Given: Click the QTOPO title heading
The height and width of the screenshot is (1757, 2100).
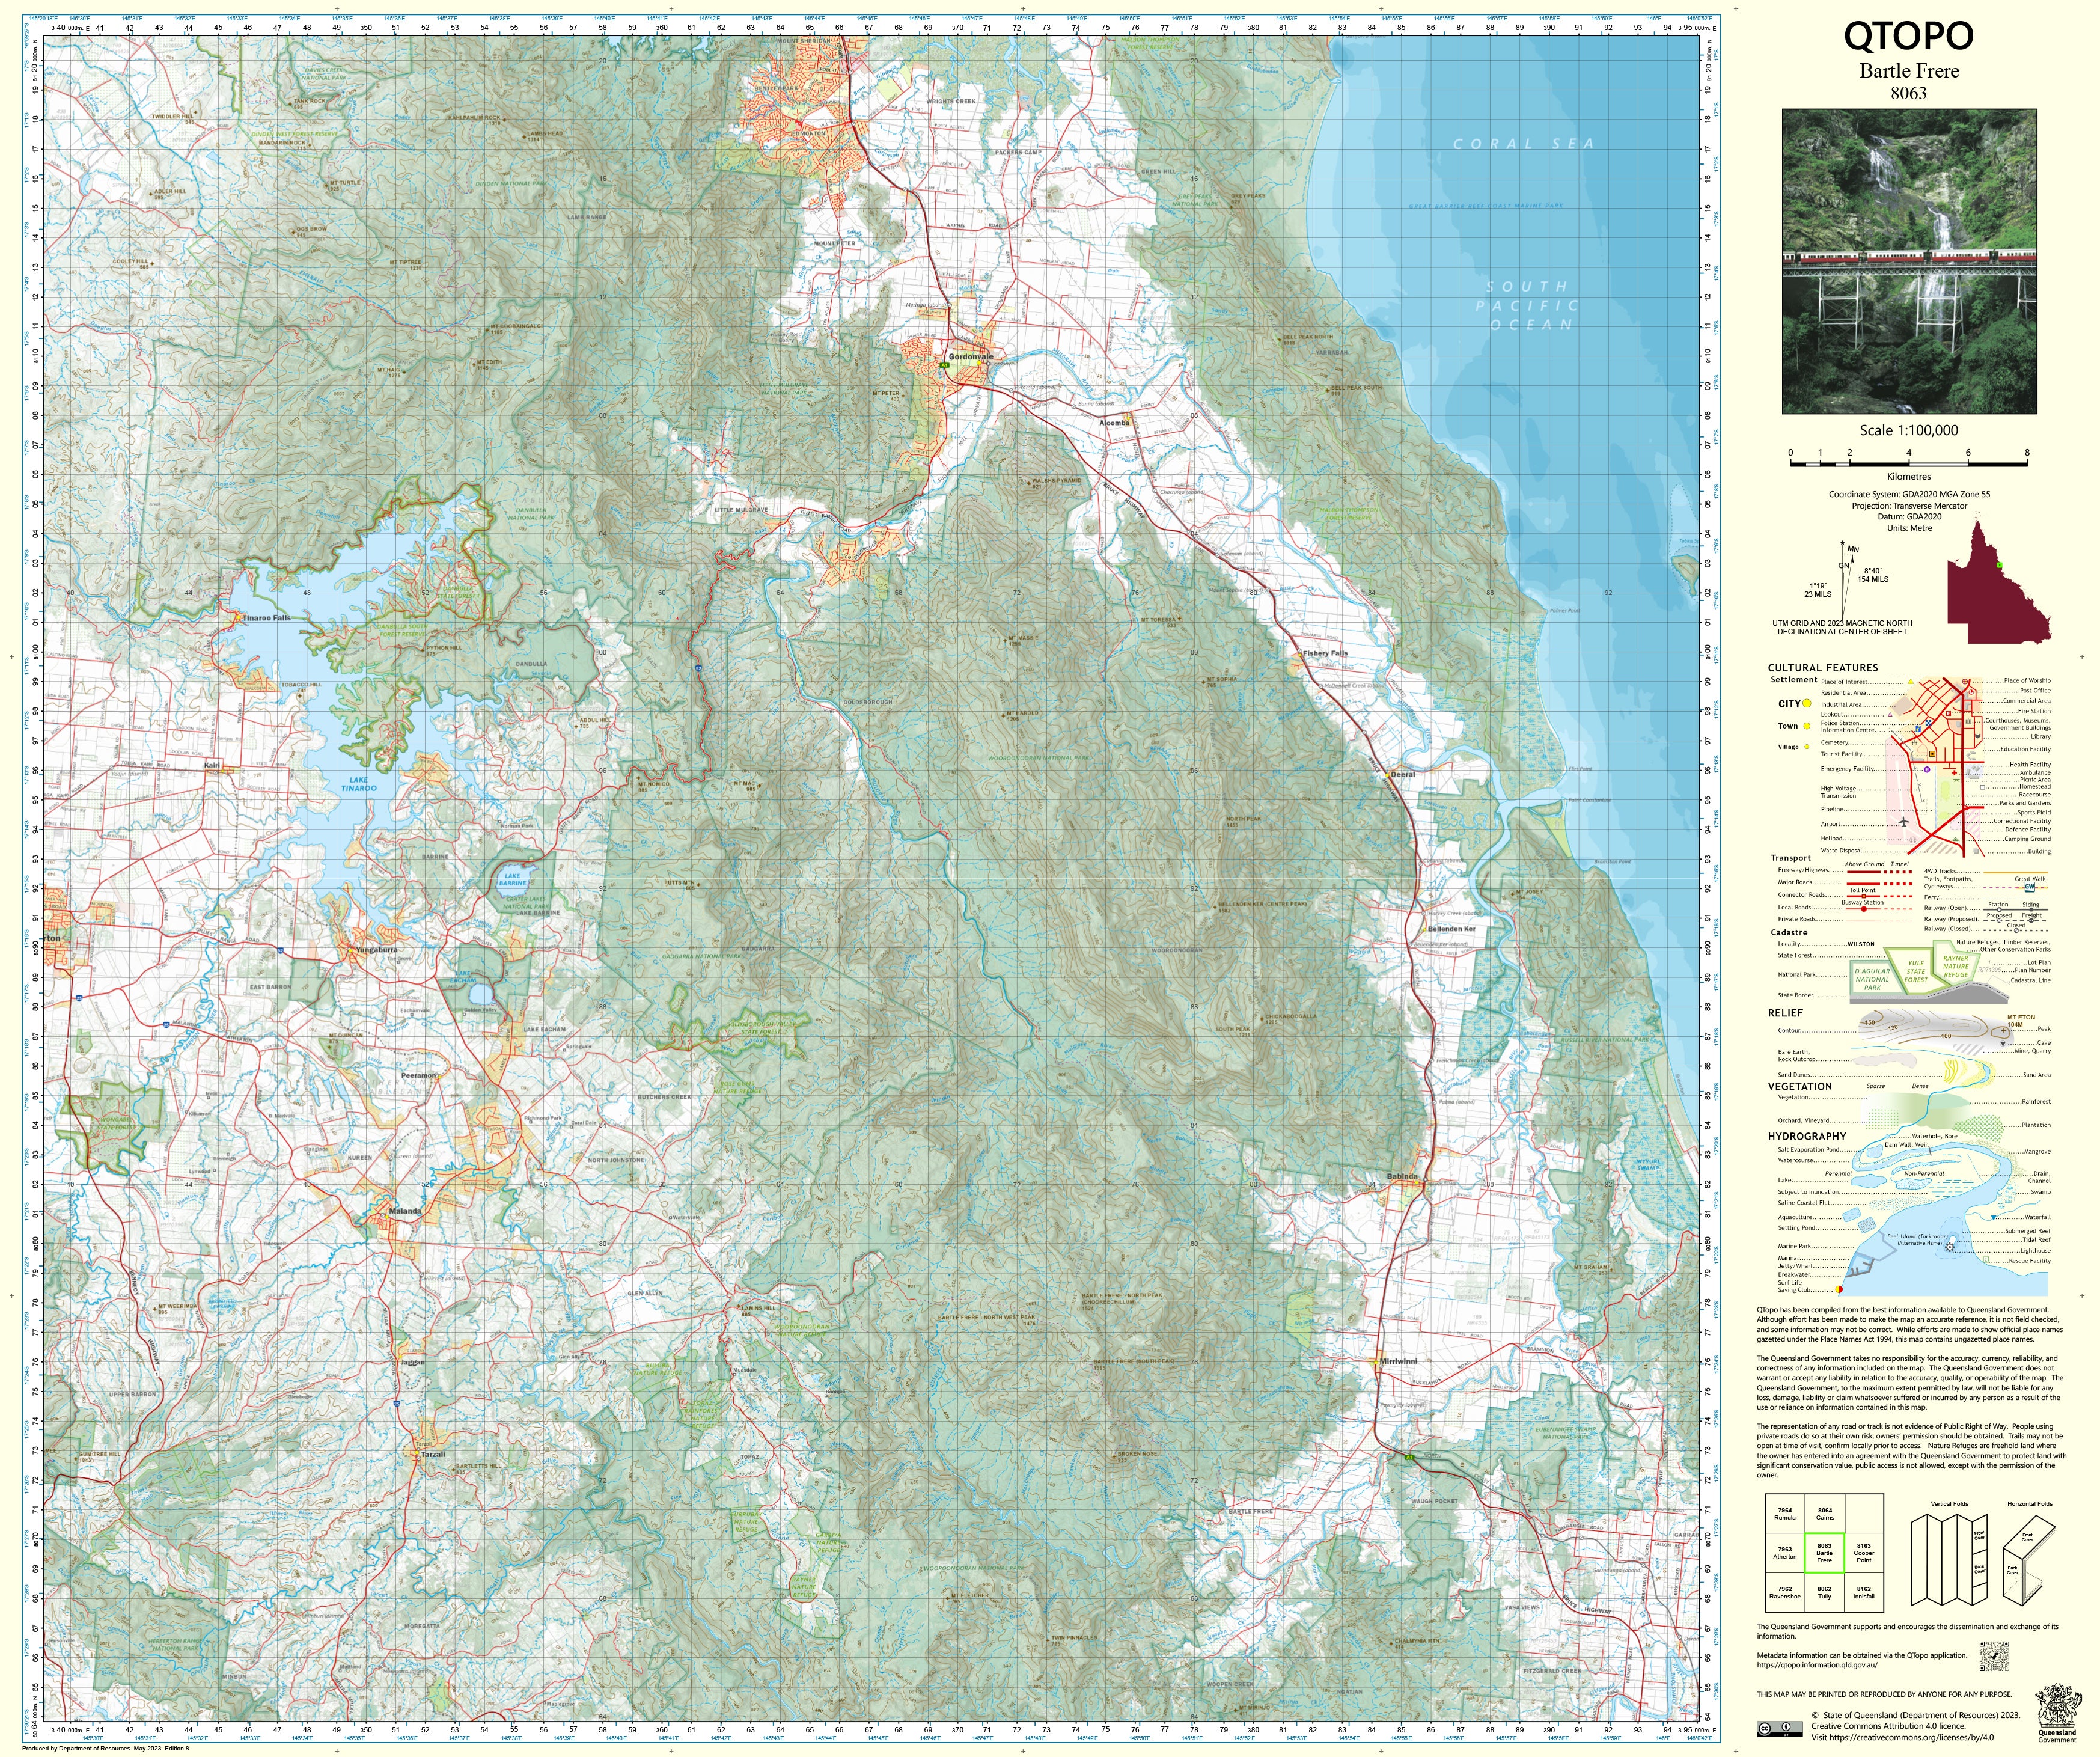Looking at the screenshot, I should click(1908, 37).
